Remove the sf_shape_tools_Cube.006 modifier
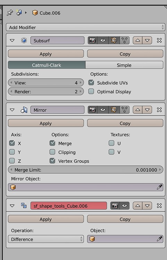Image resolution: width=167 pixels, height=260 pixels. click(x=159, y=206)
